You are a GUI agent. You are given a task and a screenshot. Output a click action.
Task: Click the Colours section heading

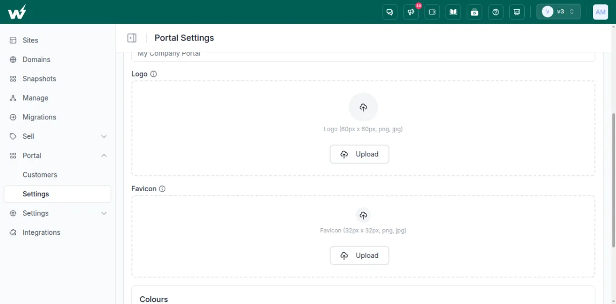click(154, 299)
